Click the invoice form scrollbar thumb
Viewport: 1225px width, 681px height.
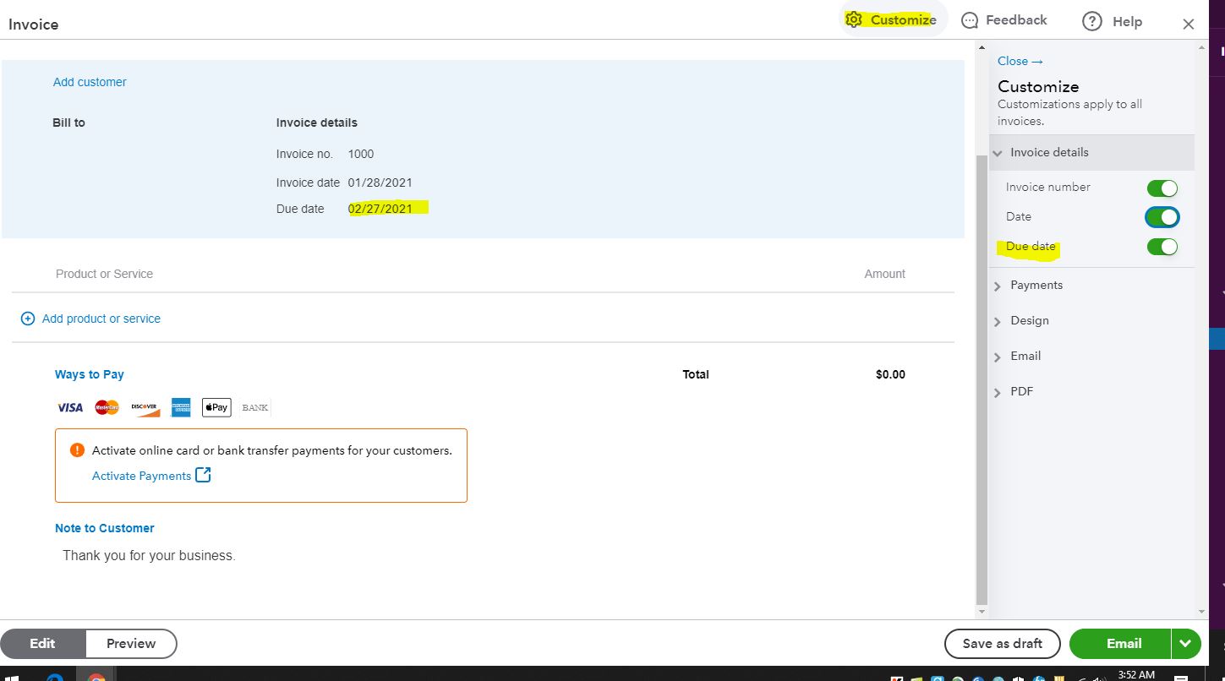(x=982, y=380)
